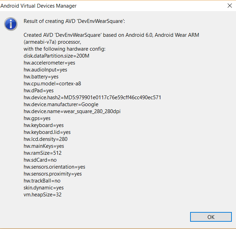The width and height of the screenshot is (236, 229).
Task: Click the 'disk.dataPartition.size=200M' line
Action: pos(56,56)
